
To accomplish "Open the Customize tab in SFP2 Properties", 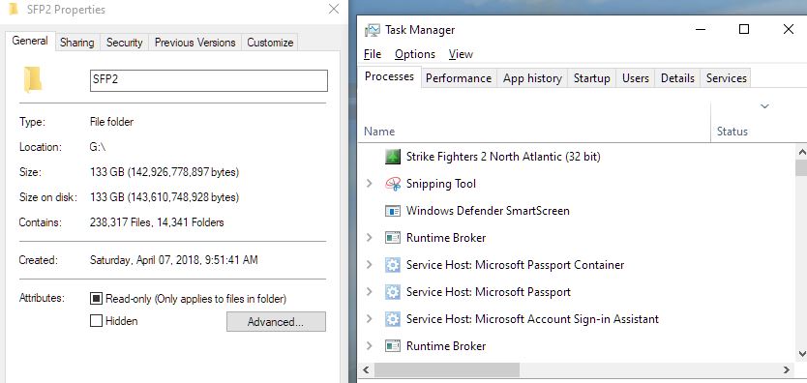I will click(270, 43).
